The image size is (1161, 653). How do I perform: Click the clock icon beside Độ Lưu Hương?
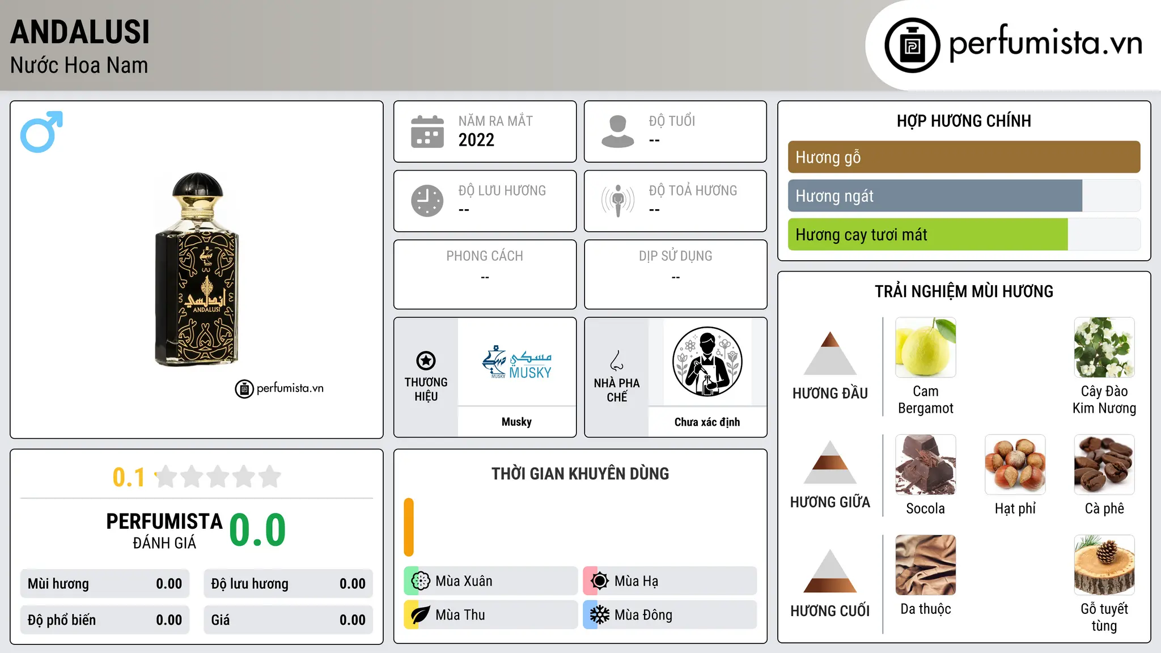pos(427,201)
